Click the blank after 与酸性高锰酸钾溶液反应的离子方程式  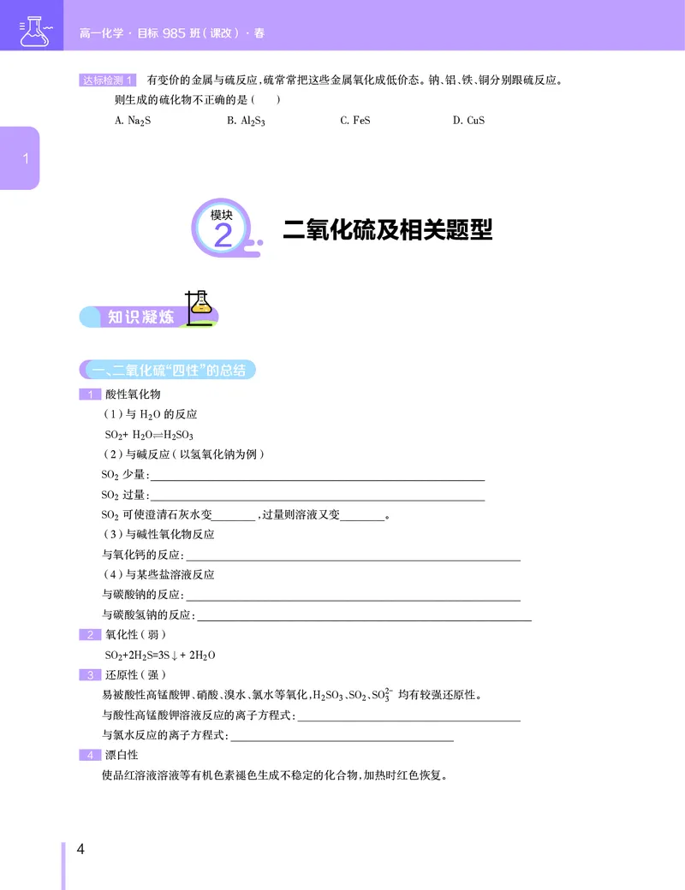click(x=409, y=715)
